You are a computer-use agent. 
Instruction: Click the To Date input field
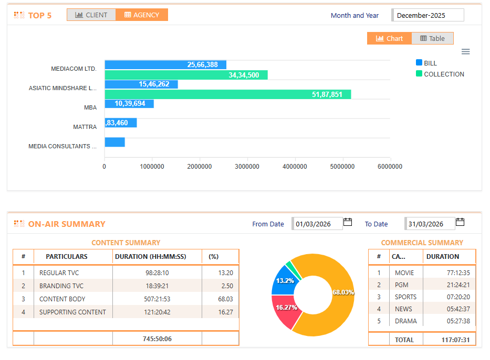click(x=430, y=224)
